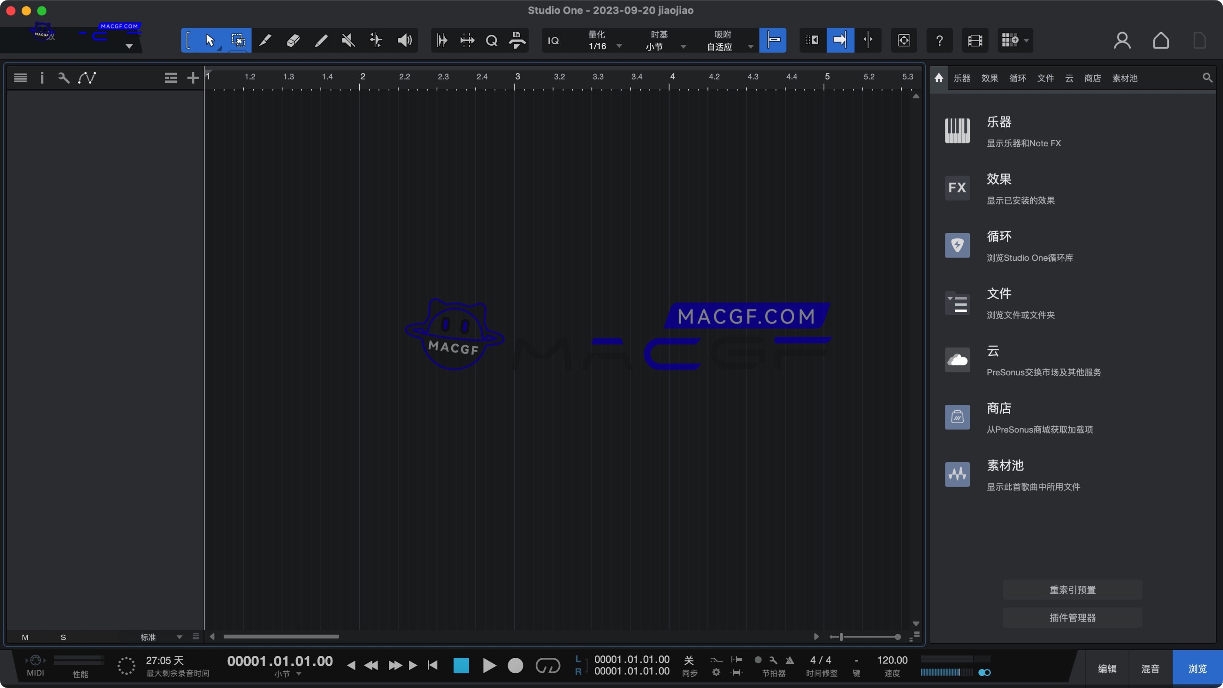1223x688 pixels.
Task: Click the 重索引预置 button
Action: (x=1072, y=590)
